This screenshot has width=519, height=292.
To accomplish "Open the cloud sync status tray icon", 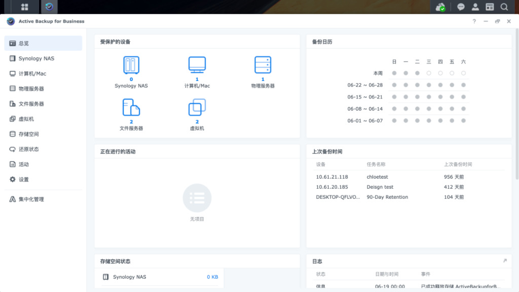I will [440, 7].
